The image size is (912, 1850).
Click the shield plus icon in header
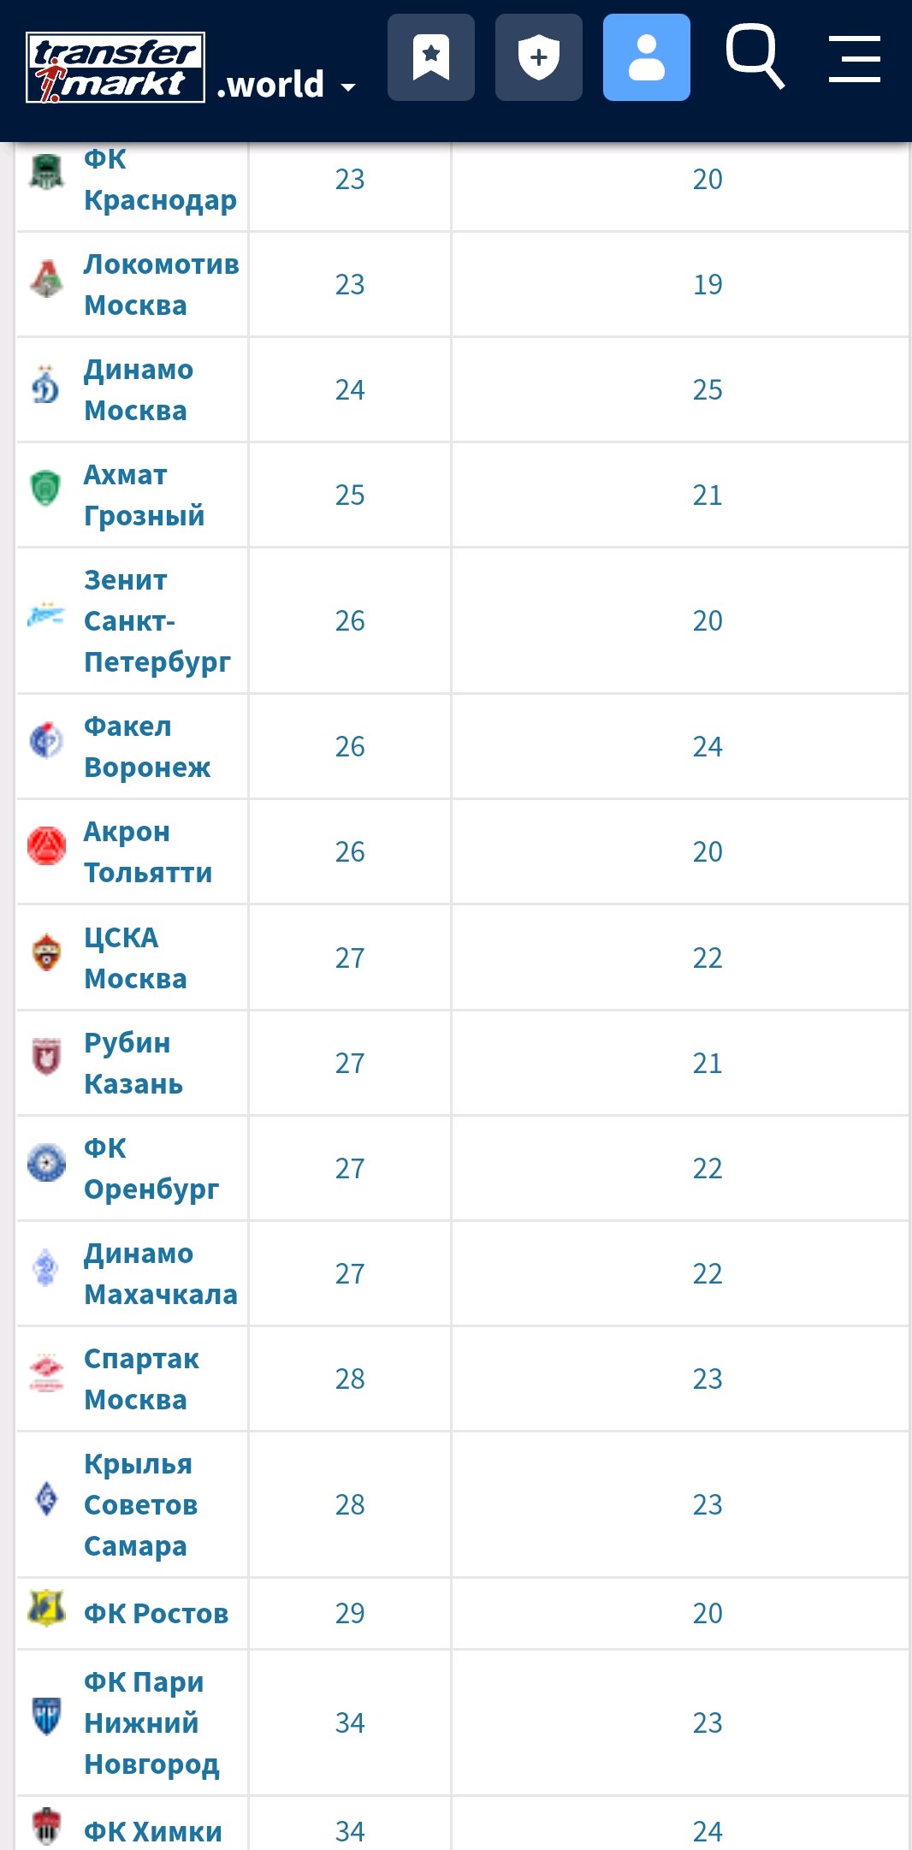(x=539, y=57)
